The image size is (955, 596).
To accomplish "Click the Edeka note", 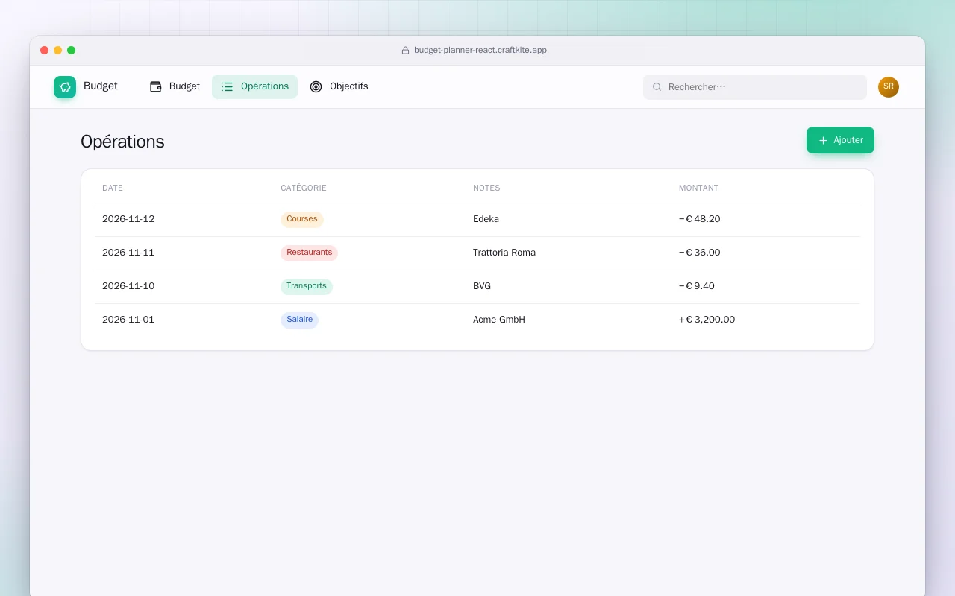I will (x=486, y=219).
